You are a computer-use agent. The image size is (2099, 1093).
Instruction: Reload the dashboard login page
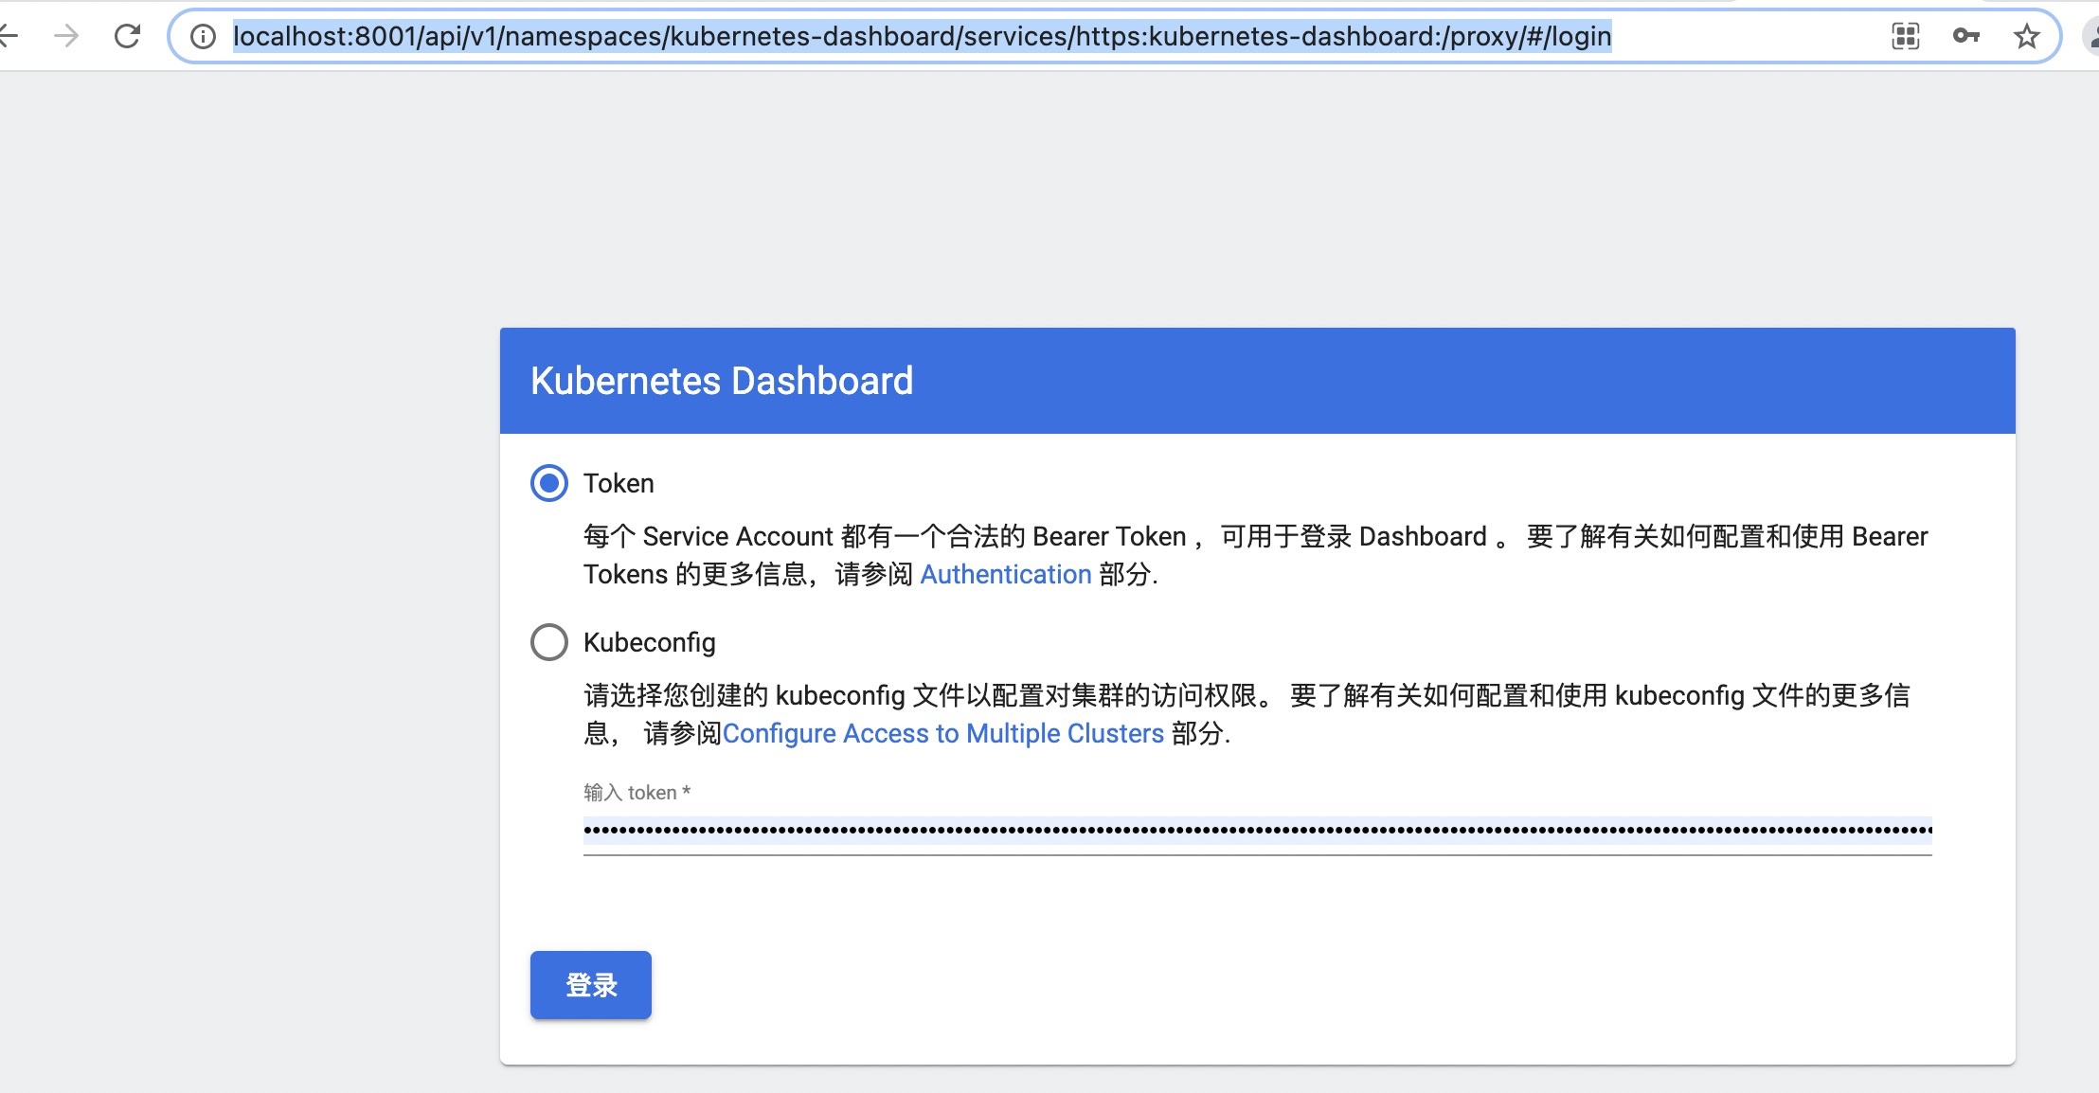[x=127, y=37]
